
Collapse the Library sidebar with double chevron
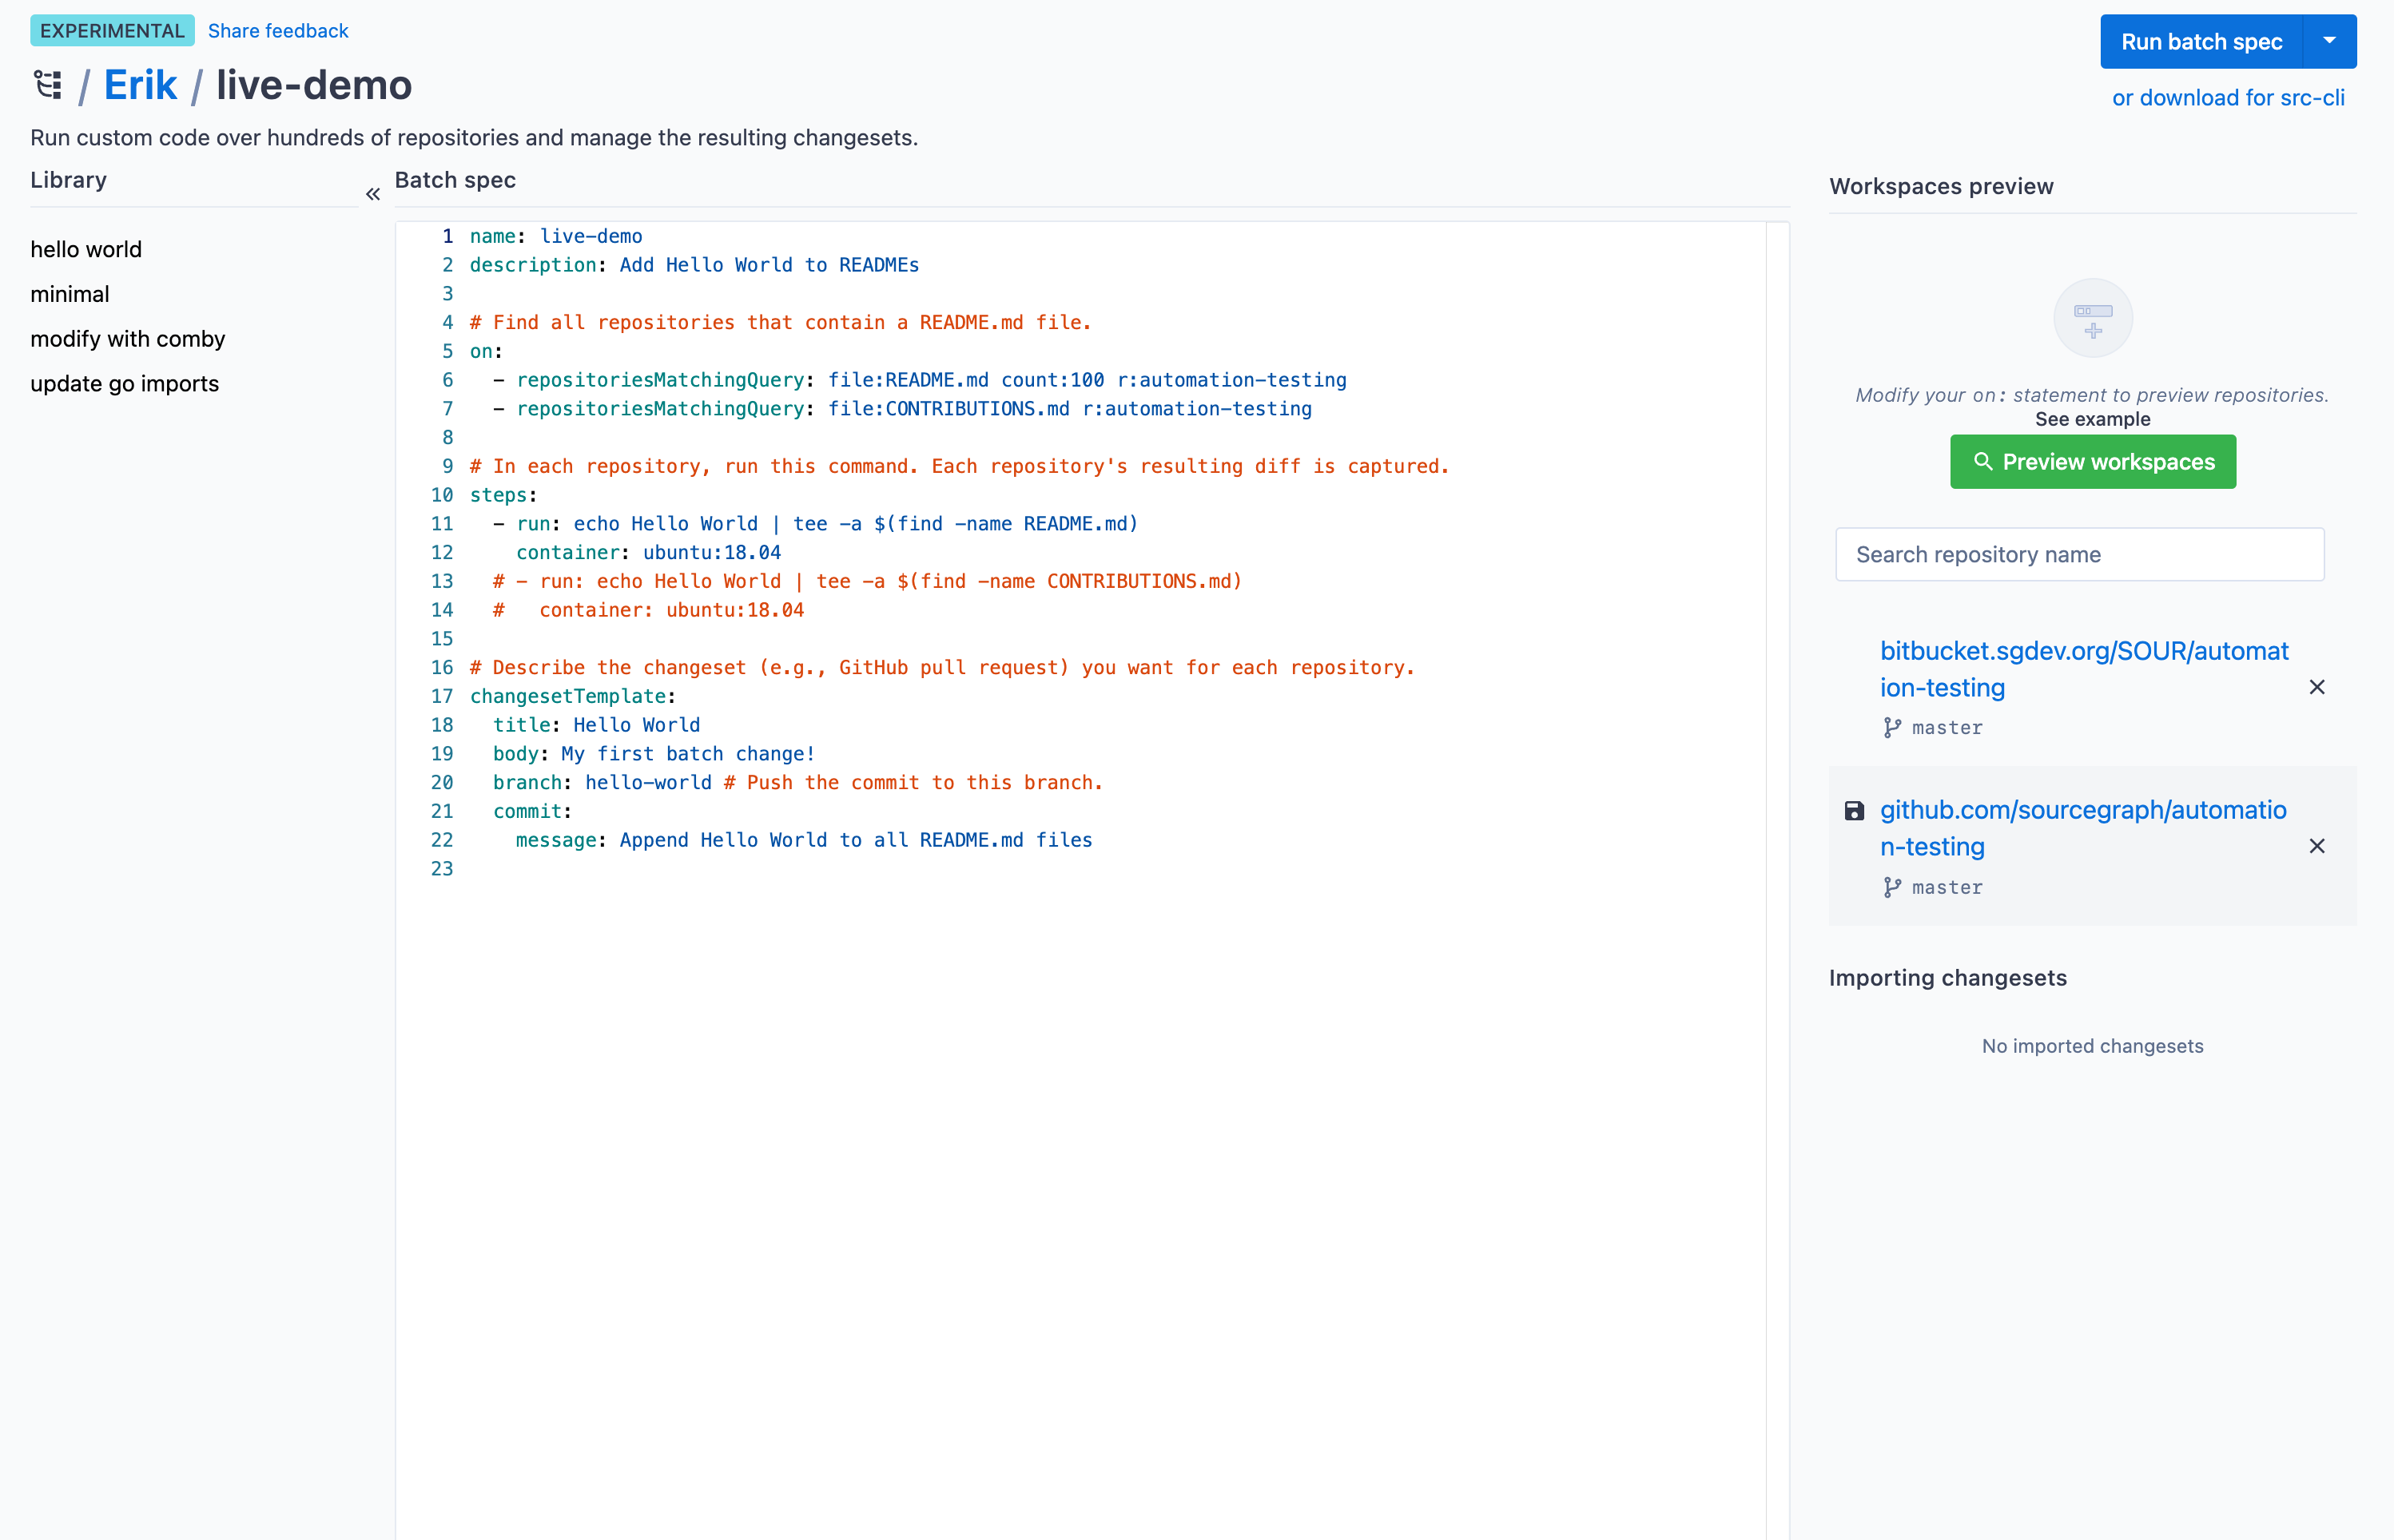point(372,194)
